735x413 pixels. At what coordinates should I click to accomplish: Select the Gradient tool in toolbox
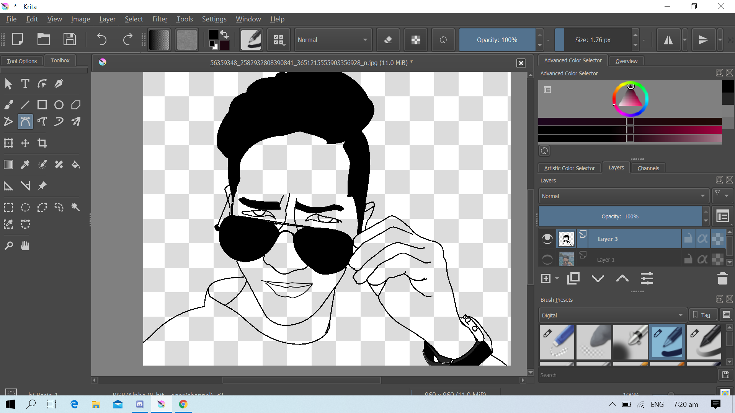8,164
